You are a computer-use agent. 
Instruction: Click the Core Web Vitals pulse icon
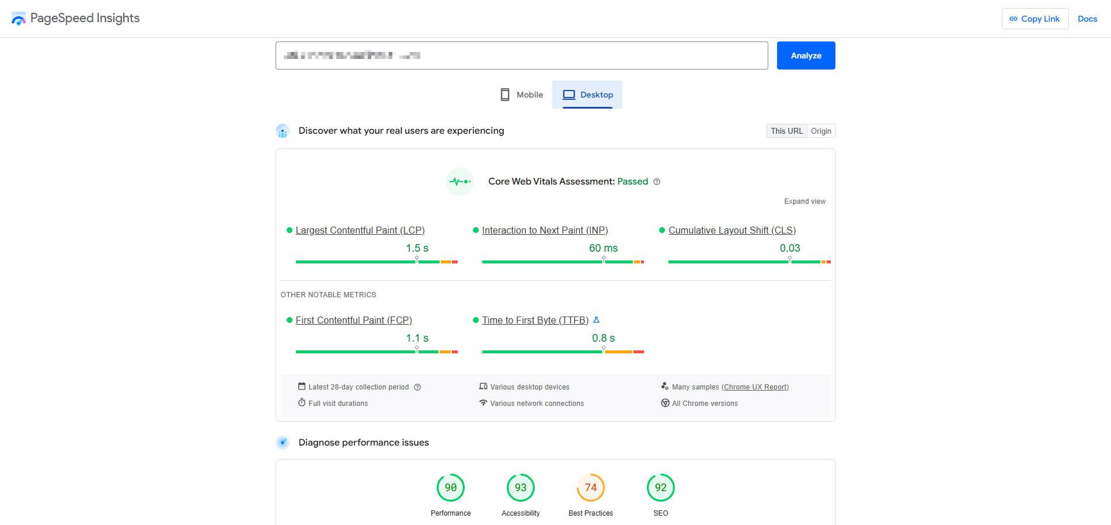[459, 182]
